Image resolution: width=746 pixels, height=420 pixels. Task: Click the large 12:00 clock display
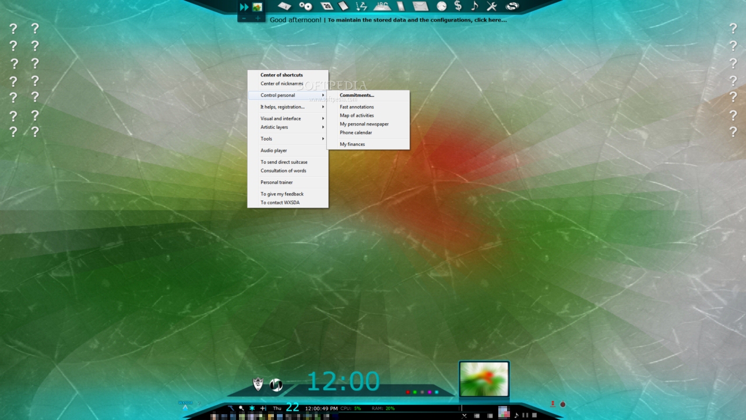point(343,381)
